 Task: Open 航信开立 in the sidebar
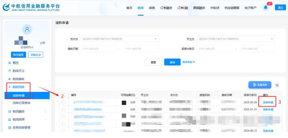(18, 71)
